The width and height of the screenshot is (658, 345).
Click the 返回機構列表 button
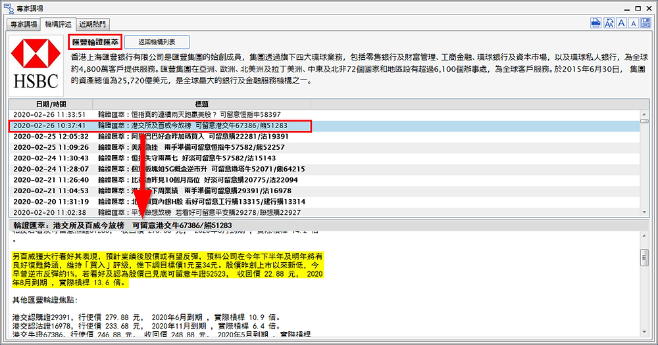point(157,42)
